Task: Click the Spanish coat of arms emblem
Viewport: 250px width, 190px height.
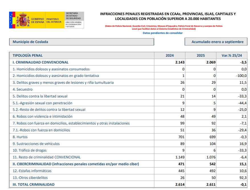Action: click(x=23, y=20)
